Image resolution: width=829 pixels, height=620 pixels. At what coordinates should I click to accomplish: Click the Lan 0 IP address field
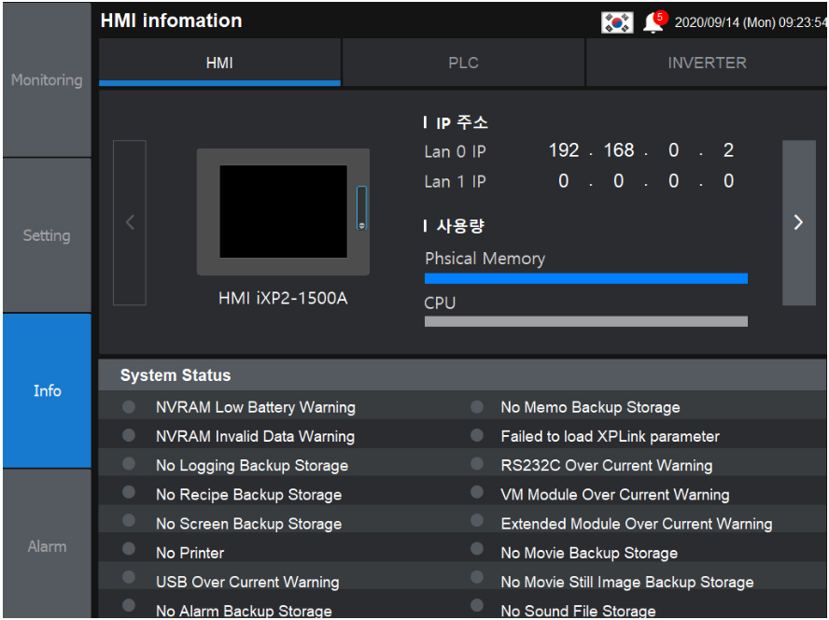pos(644,149)
